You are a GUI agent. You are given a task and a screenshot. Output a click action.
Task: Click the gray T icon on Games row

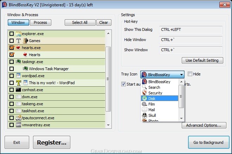[x=19, y=41]
